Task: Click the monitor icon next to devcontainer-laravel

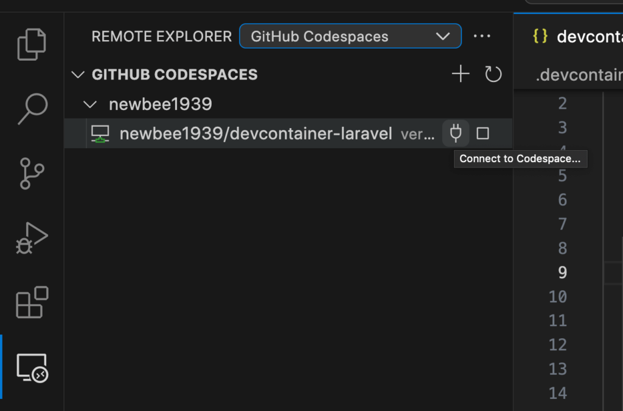Action: pos(100,133)
